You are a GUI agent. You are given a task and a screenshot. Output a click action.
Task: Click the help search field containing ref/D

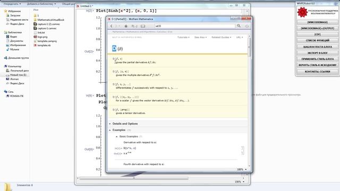(x=195, y=26)
